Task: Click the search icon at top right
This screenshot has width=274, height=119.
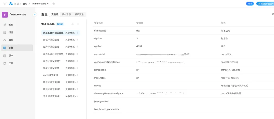Action: click(273, 14)
